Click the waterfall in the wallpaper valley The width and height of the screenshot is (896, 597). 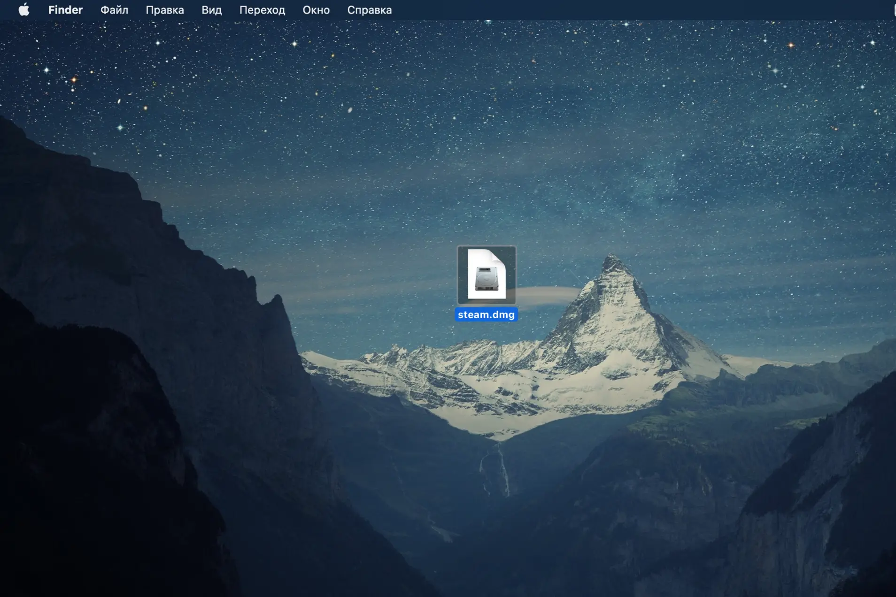[502, 469]
